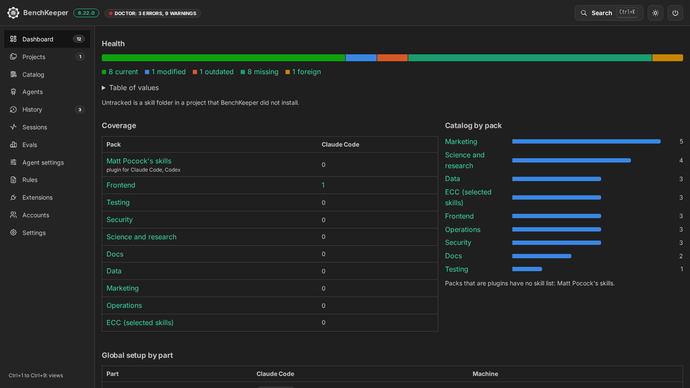The image size is (690, 388).
Task: Click the Operations link in Catalog by pack
Action: (463, 229)
